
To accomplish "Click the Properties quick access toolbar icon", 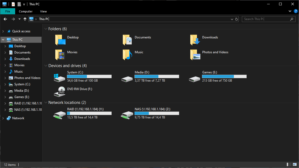I will [x=13, y=4].
